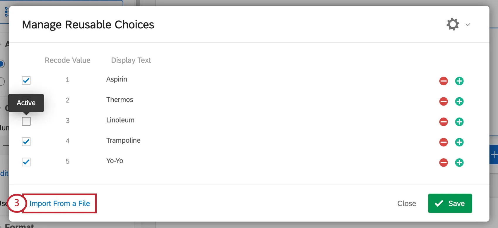Open Import From a File

[59, 203]
